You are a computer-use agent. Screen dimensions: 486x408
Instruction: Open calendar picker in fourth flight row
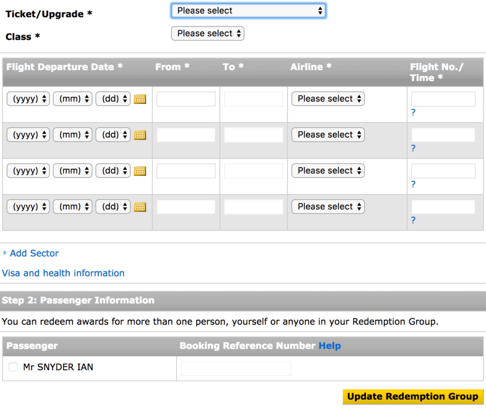pos(140,207)
